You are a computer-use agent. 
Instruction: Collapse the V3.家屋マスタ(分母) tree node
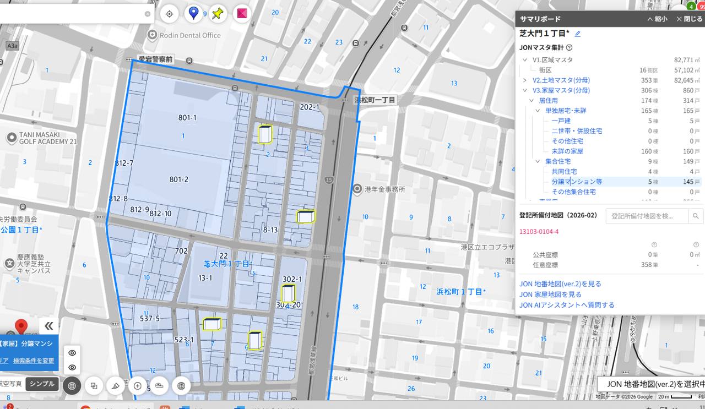[x=525, y=90]
